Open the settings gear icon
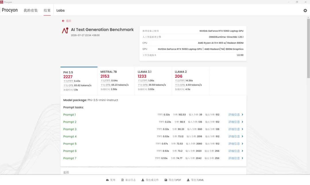 tap(305, 11)
